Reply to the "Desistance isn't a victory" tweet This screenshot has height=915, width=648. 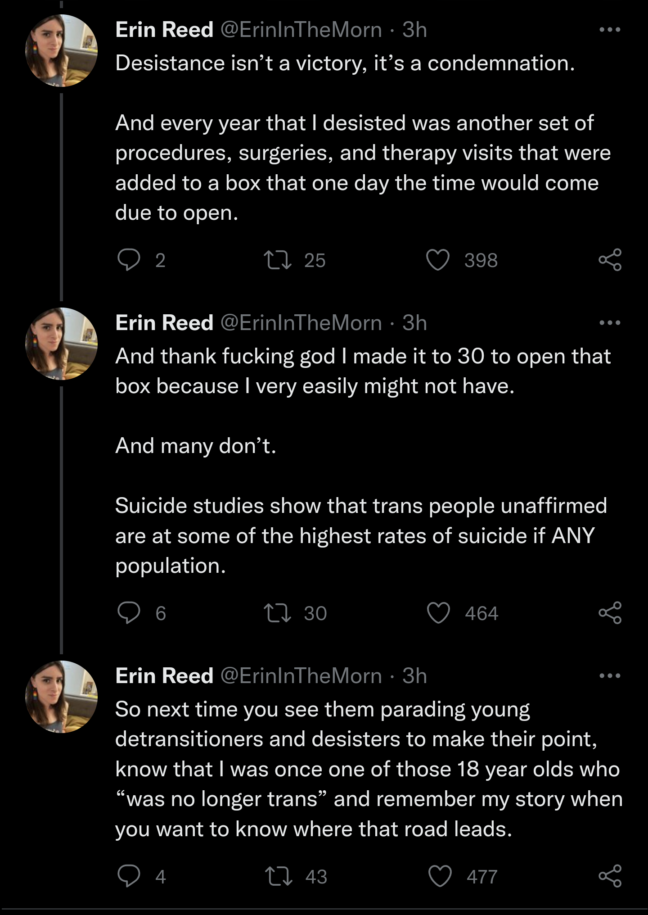click(129, 260)
